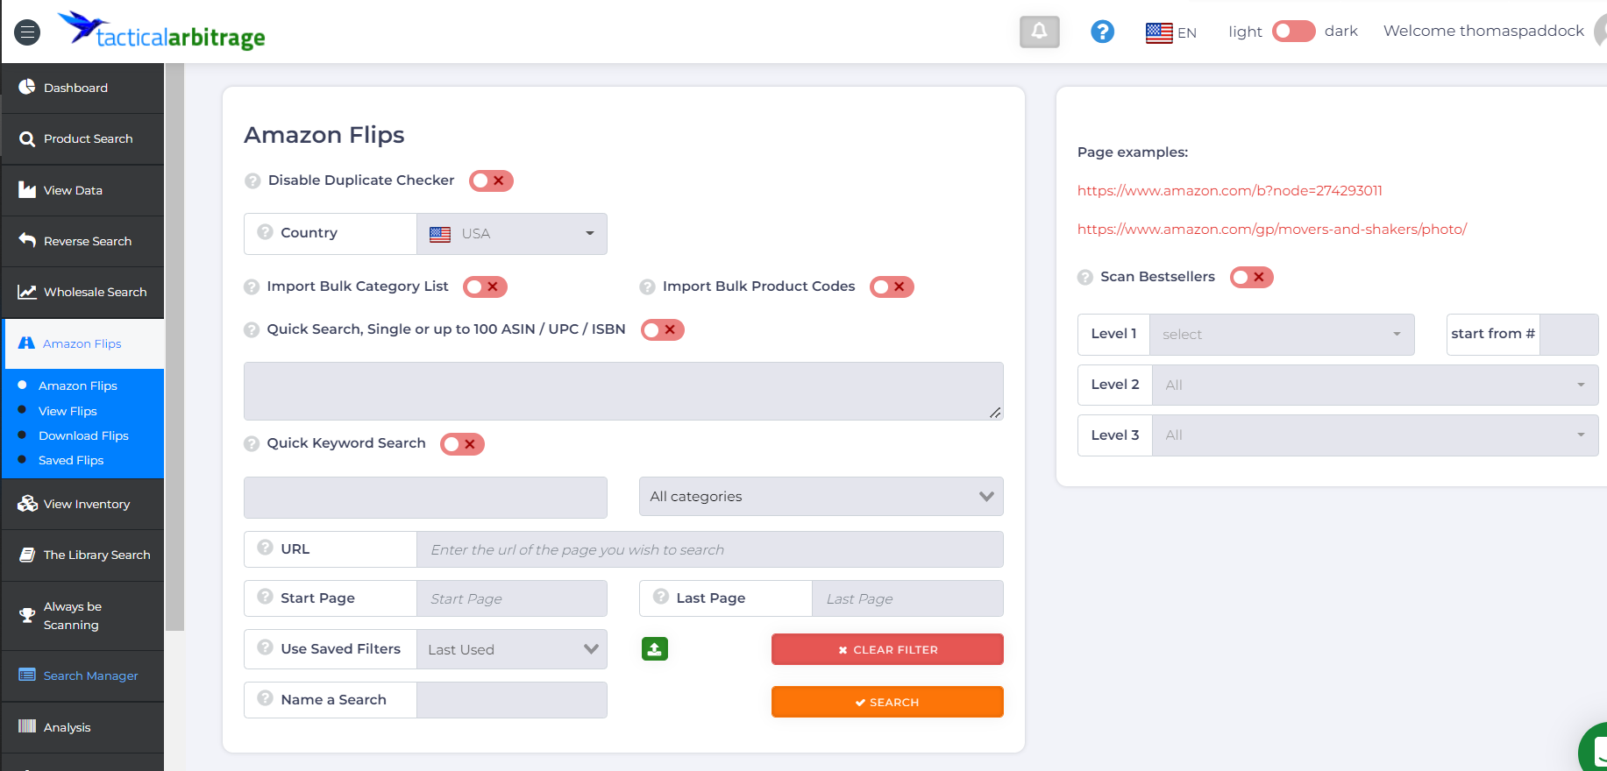Open the Level 1 select dropdown

tap(1281, 335)
